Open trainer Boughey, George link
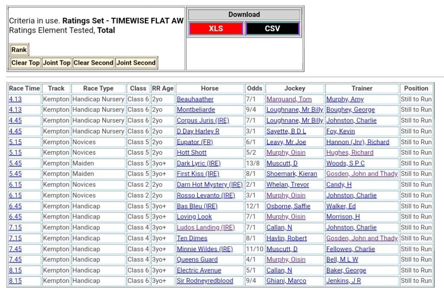 click(350, 110)
